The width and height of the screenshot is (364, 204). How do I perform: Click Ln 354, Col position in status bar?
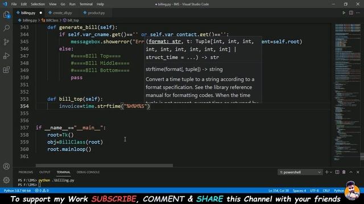(x=279, y=190)
